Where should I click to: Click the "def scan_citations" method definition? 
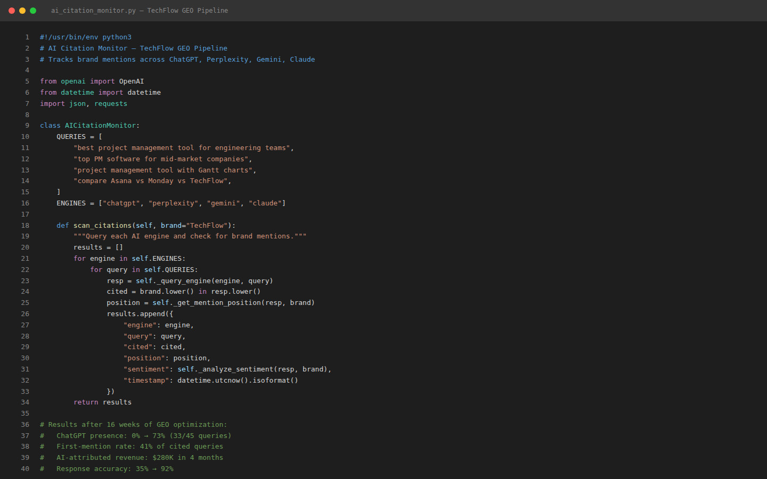(x=146, y=226)
